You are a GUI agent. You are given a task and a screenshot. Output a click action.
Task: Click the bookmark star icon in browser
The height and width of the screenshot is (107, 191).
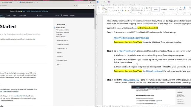click(x=77, y=5)
